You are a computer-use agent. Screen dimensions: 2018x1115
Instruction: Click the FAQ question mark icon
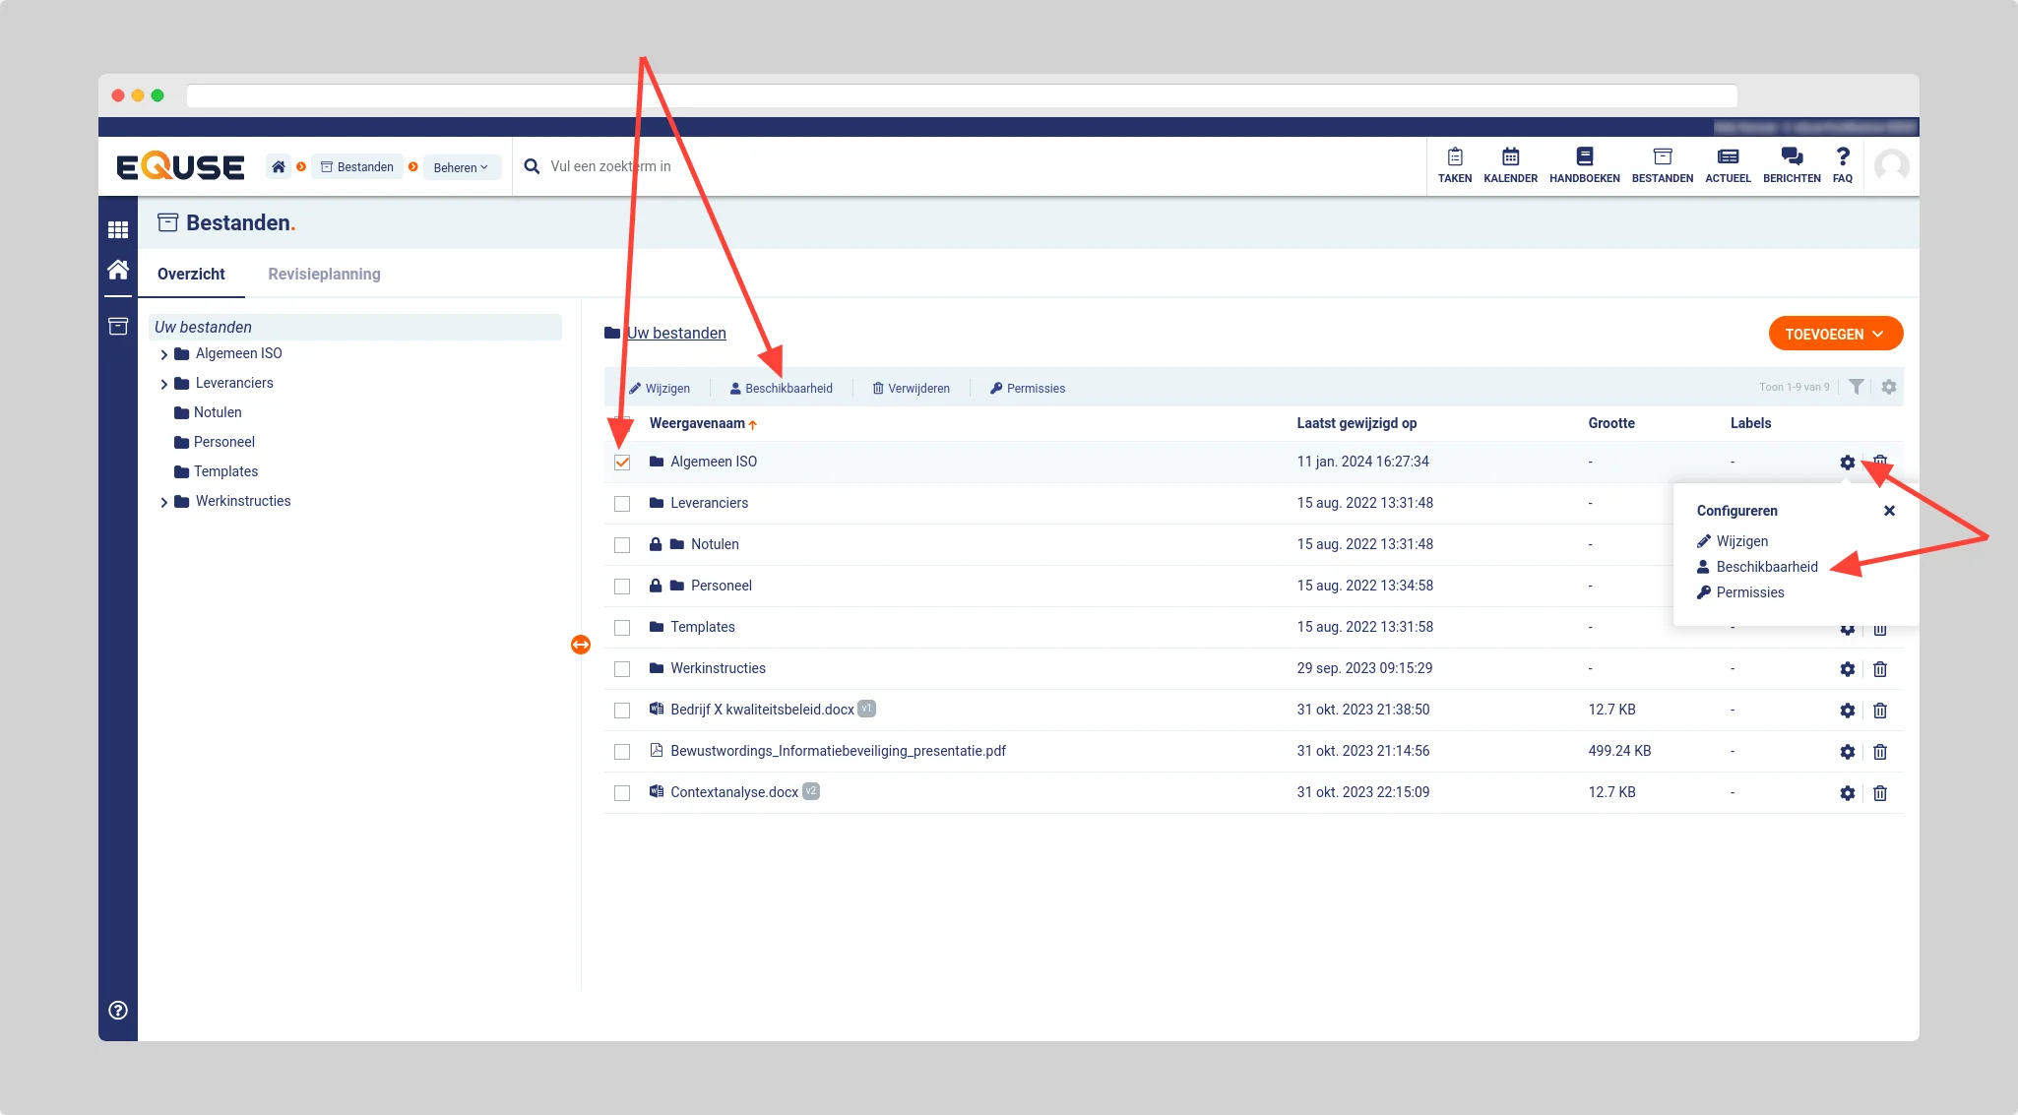click(x=1842, y=157)
